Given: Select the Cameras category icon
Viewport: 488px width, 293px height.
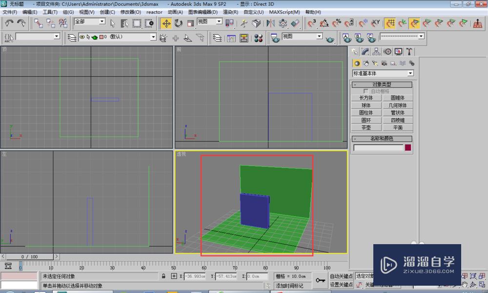Looking at the screenshot, I should coord(384,63).
